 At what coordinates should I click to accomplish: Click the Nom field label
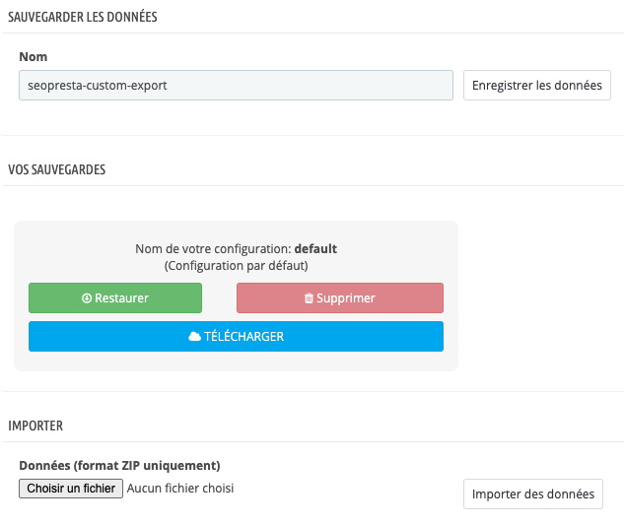pyautogui.click(x=34, y=58)
